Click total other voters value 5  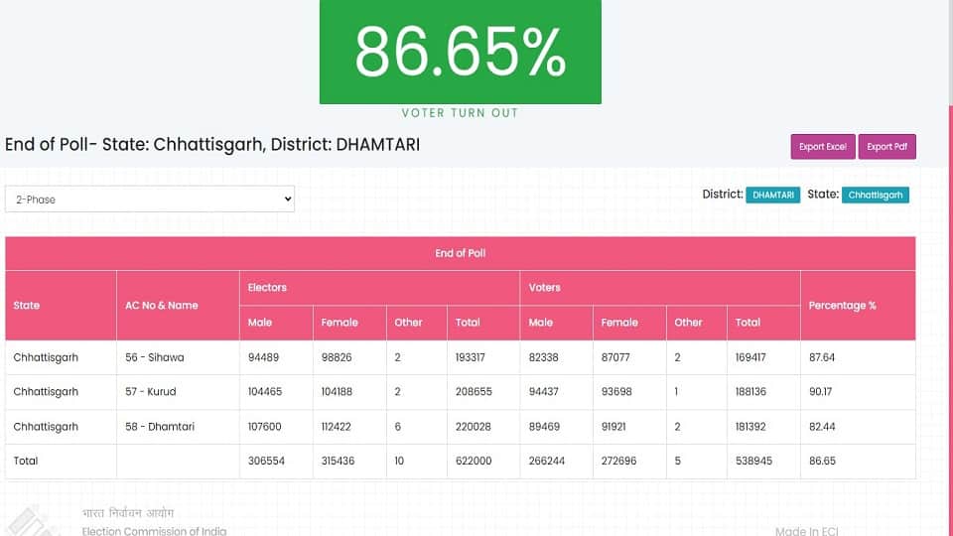(x=678, y=461)
